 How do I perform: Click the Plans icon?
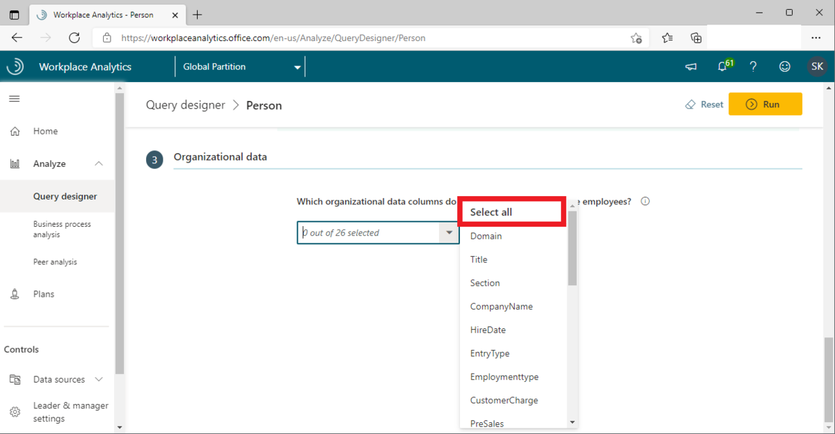click(15, 294)
